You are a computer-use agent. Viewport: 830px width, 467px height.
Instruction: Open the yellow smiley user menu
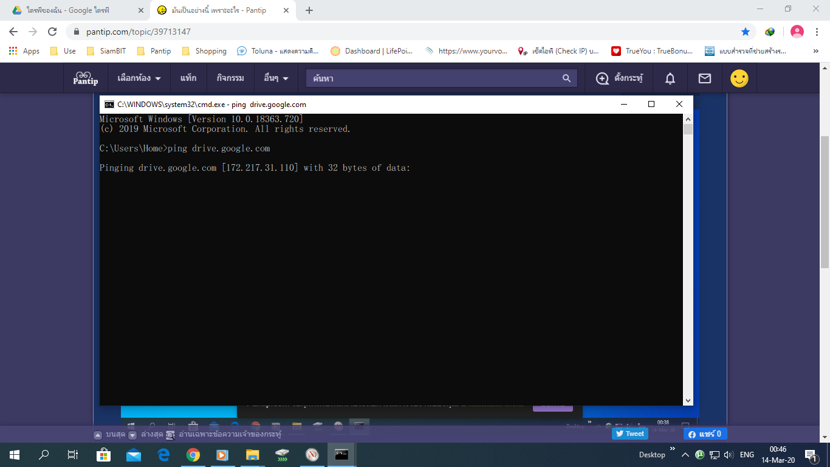pos(739,78)
